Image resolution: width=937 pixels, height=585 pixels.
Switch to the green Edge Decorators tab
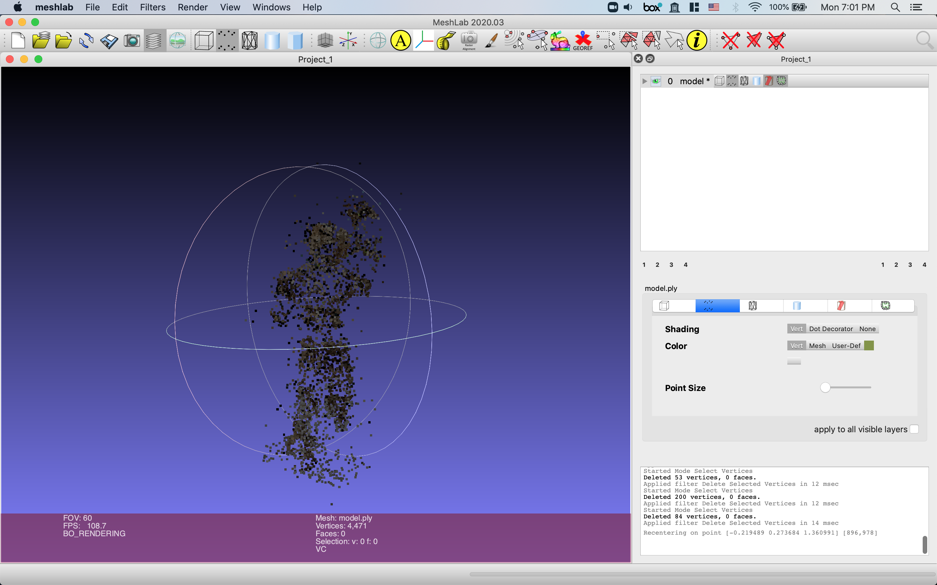[x=893, y=305]
